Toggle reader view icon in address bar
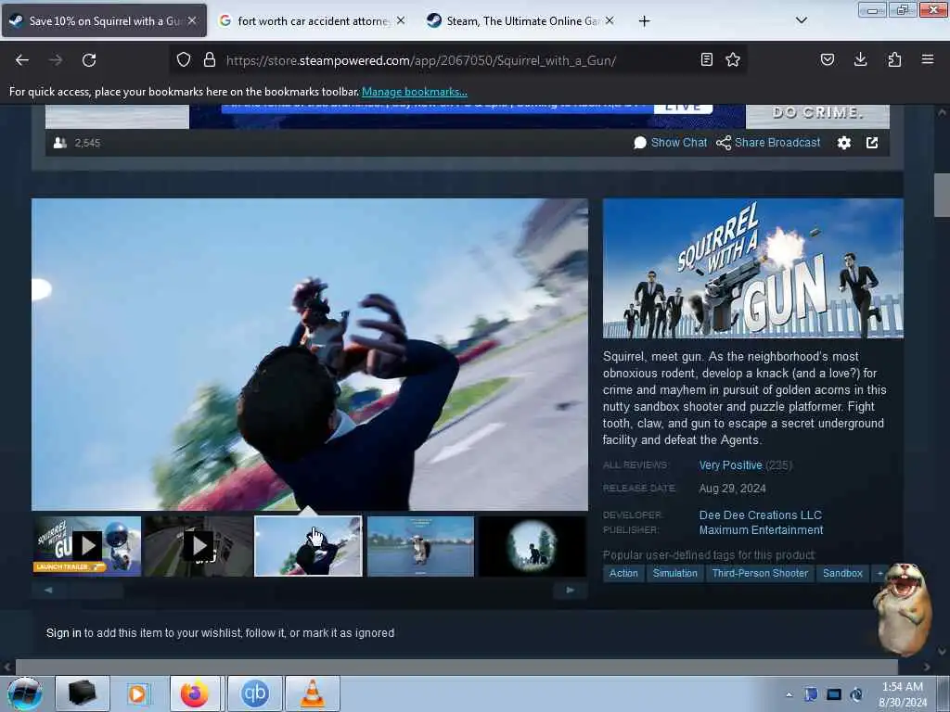950x712 pixels. (706, 59)
